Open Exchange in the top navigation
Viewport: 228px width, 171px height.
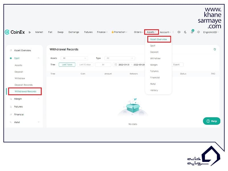coord(74,32)
